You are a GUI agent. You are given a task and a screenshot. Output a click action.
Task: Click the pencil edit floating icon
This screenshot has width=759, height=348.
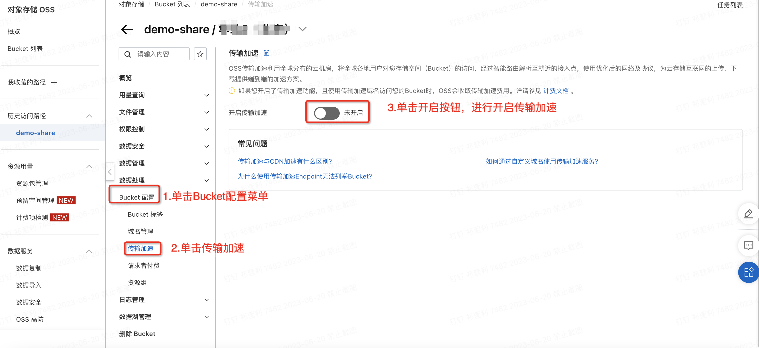point(748,214)
